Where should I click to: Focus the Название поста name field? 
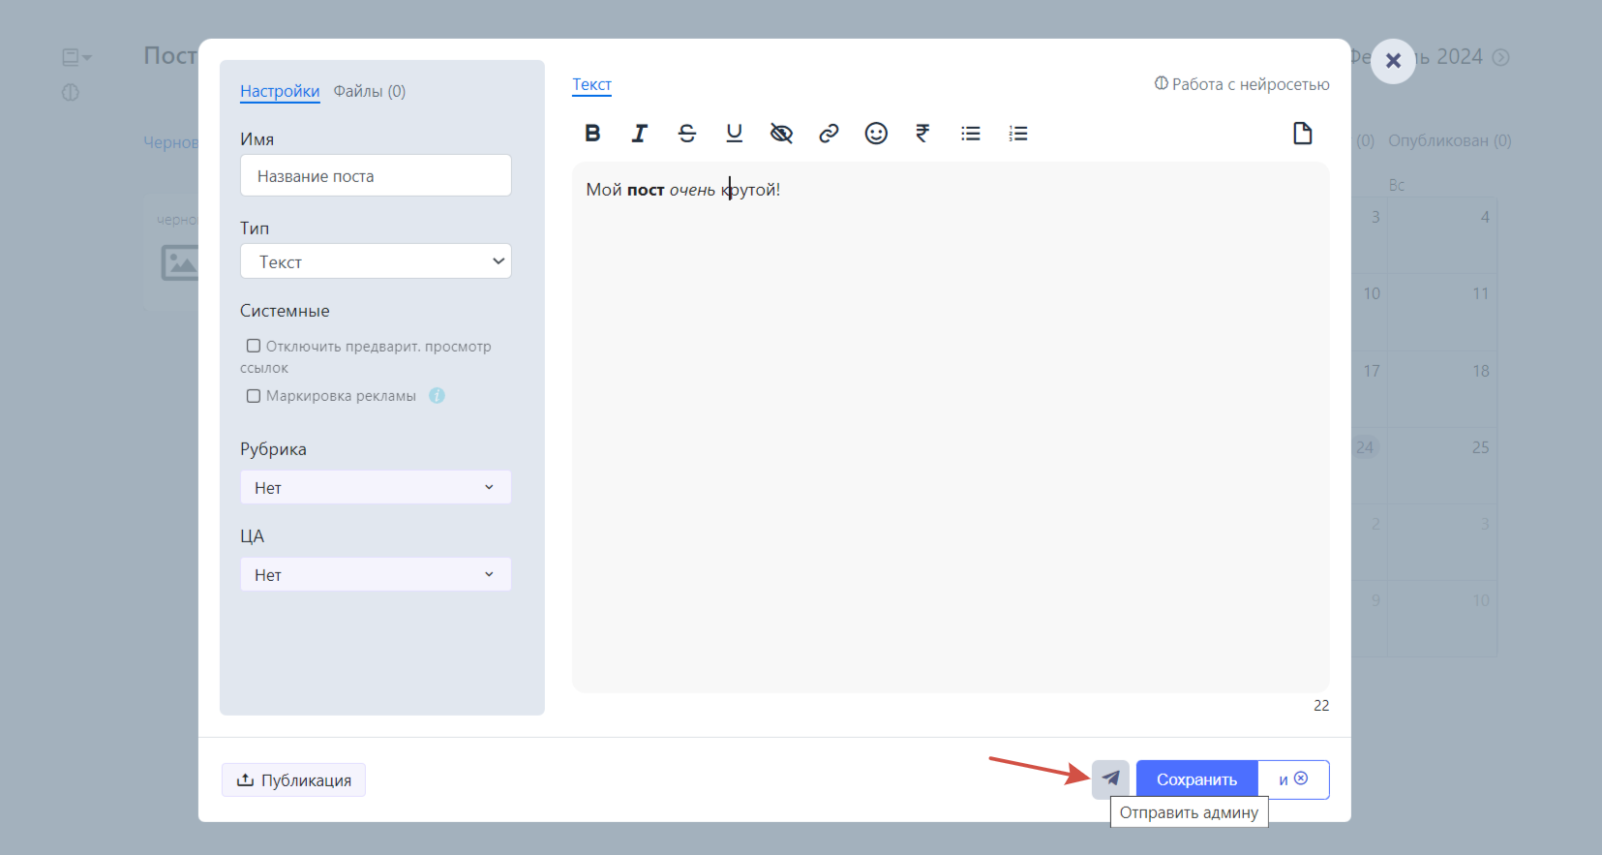(x=376, y=176)
